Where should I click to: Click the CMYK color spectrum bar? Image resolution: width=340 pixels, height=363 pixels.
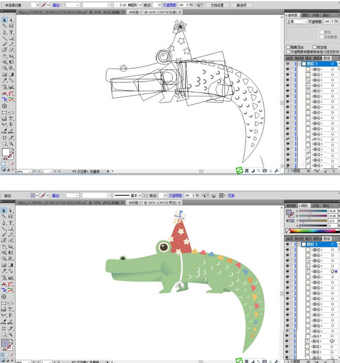pos(312,231)
